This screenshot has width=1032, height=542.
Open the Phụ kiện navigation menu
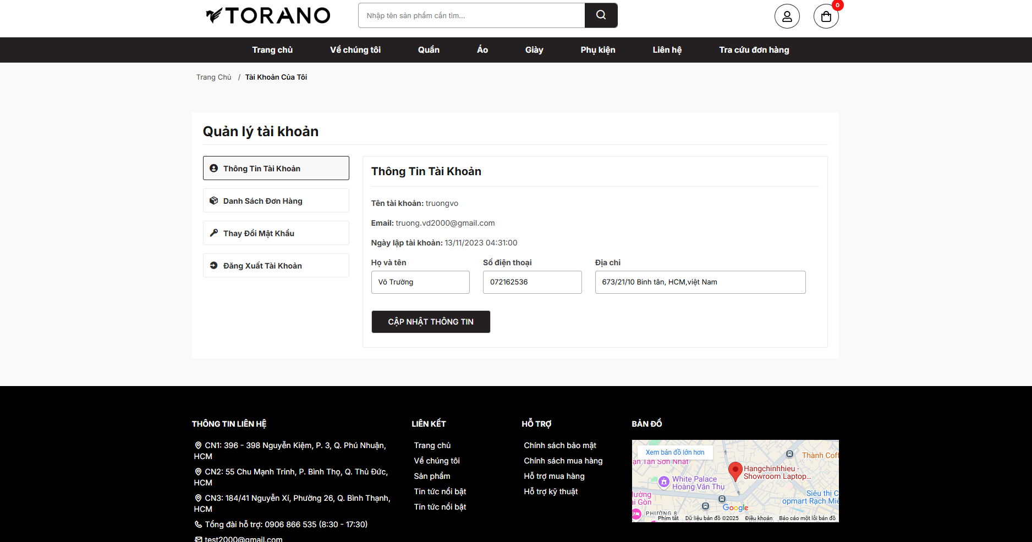coord(597,50)
